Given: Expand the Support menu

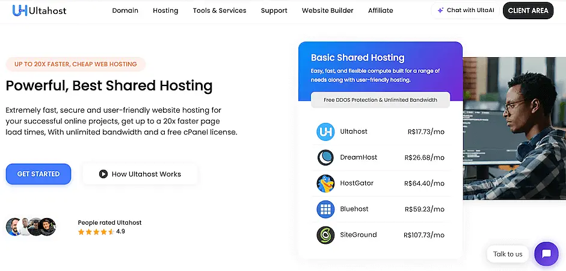Looking at the screenshot, I should coord(274,11).
